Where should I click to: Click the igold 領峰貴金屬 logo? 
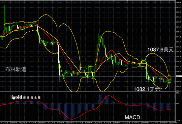[x=26, y=97]
